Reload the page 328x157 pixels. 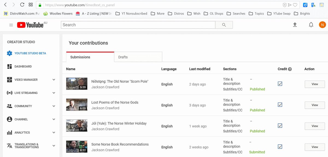[x=22, y=5]
